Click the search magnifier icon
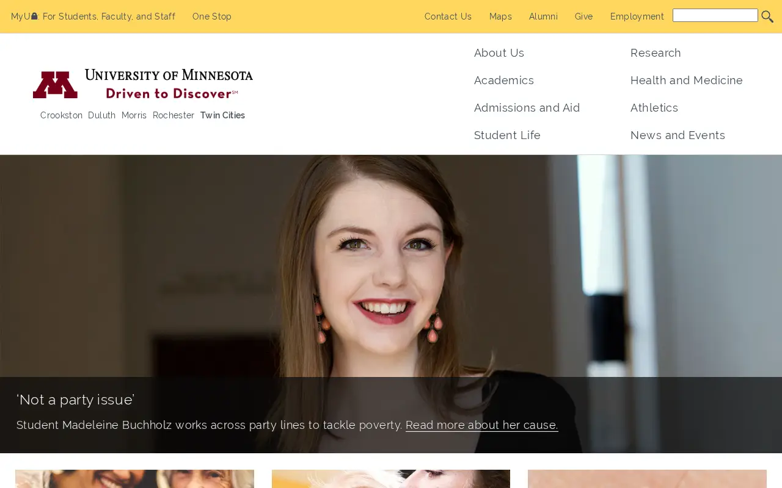This screenshot has height=488, width=782. [767, 16]
